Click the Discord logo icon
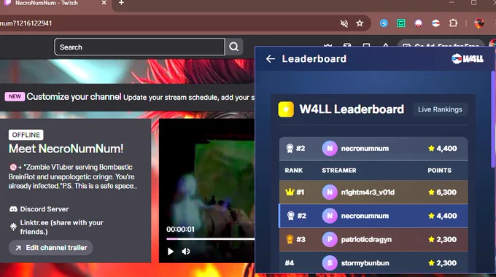Viewport: 496px width, 277px height. pos(13,209)
